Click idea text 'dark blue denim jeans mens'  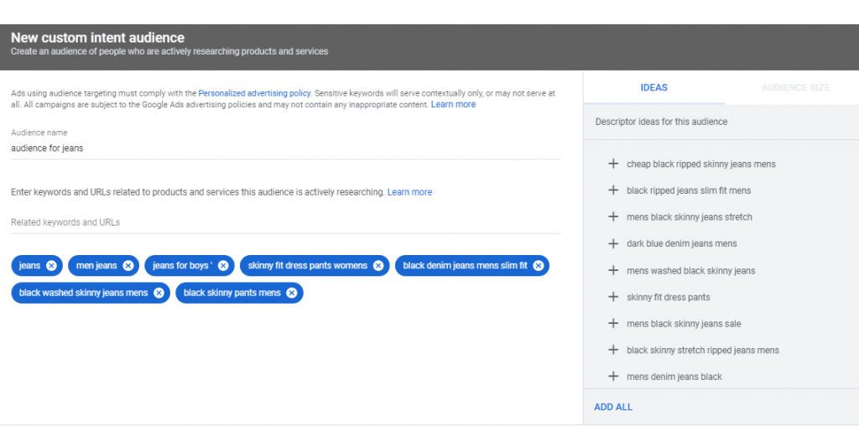(x=681, y=244)
